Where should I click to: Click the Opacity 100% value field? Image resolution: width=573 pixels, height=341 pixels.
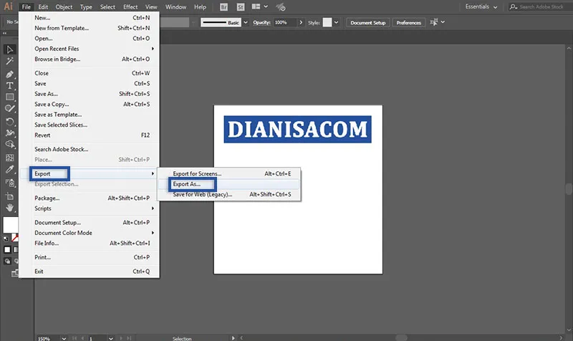pos(284,22)
